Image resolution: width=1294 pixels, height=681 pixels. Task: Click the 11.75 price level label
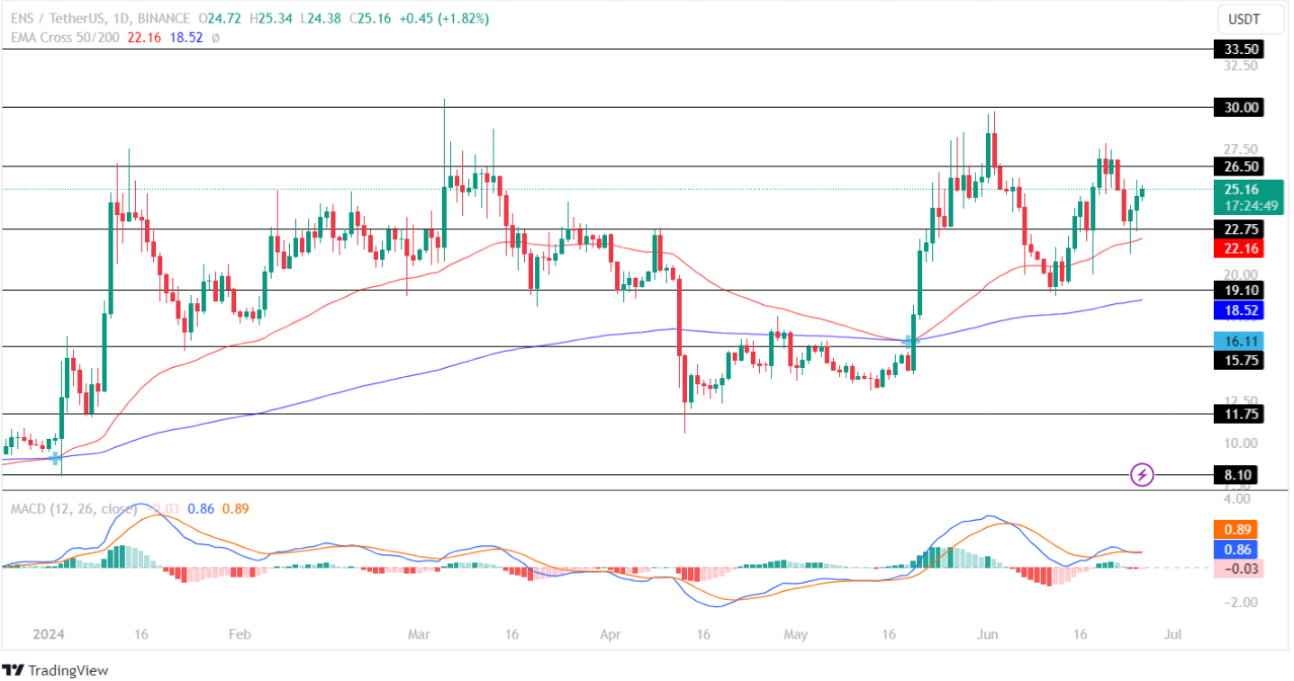[x=1241, y=414]
